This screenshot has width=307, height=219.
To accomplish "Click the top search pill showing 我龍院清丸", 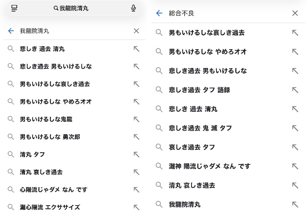I will (73, 8).
